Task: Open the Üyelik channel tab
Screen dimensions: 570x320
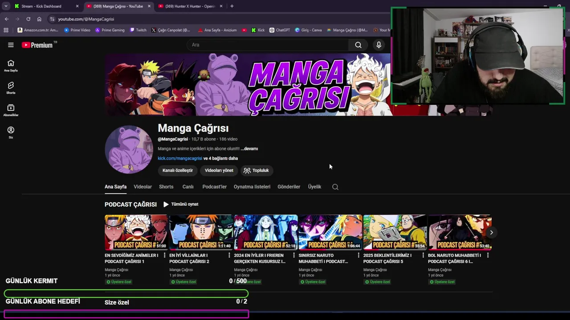Action: [x=314, y=187]
